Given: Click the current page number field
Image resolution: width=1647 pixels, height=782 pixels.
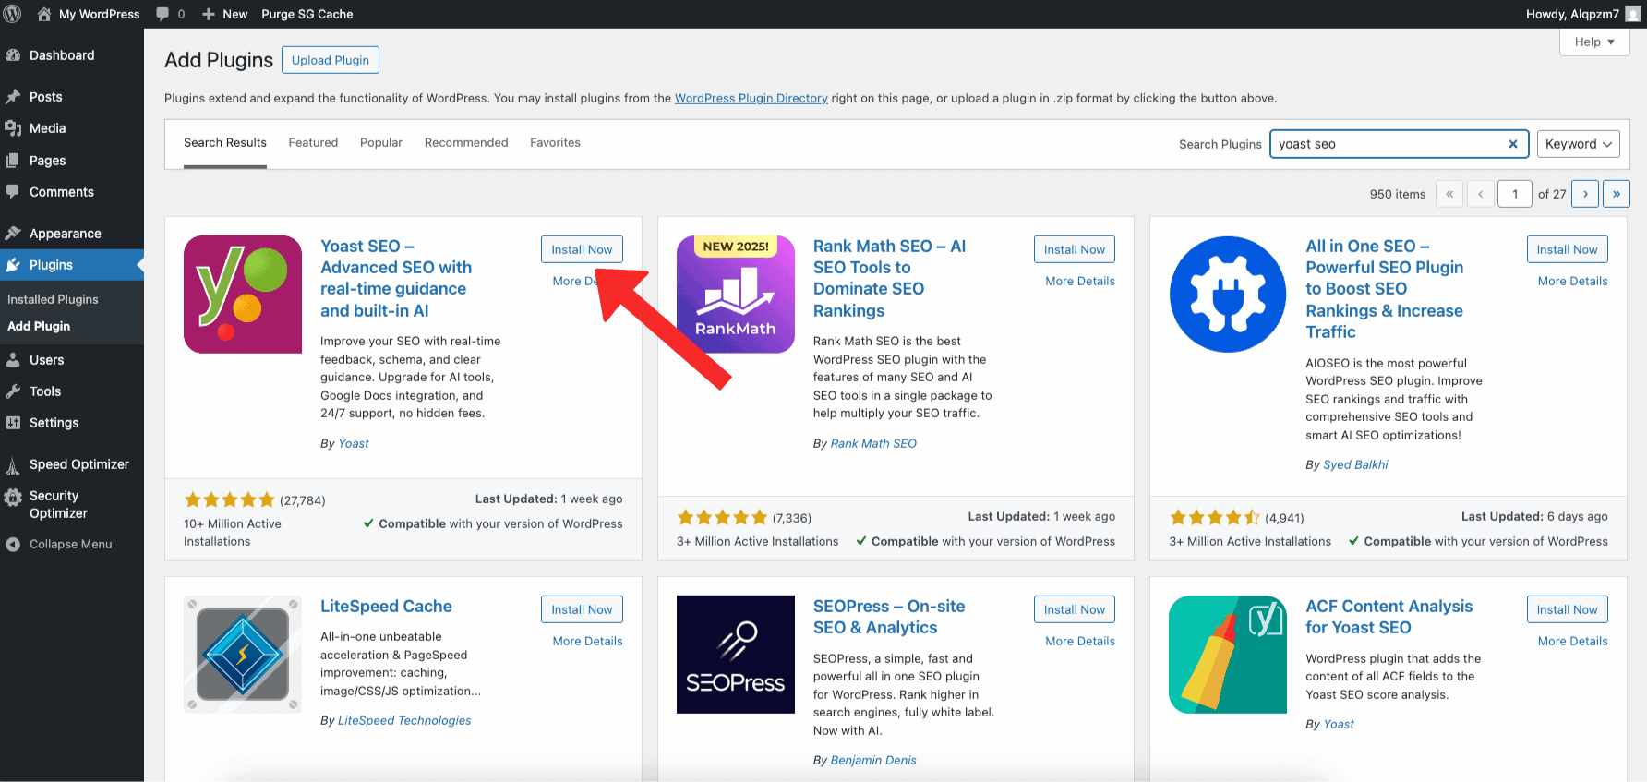Looking at the screenshot, I should (x=1515, y=194).
